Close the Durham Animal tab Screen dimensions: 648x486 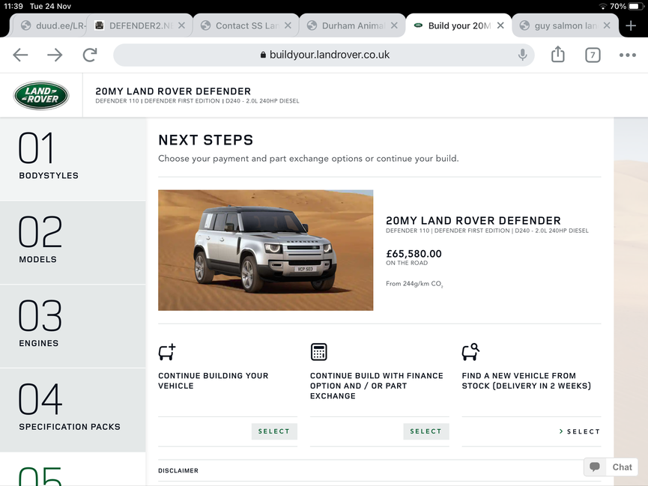point(394,25)
